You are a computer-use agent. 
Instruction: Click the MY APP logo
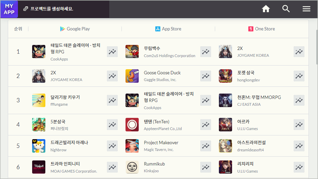[x=9, y=9]
